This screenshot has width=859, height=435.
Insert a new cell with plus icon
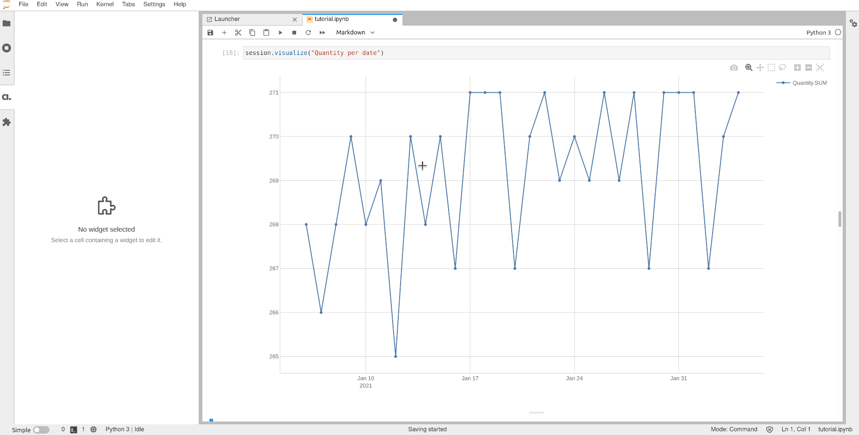(x=224, y=33)
